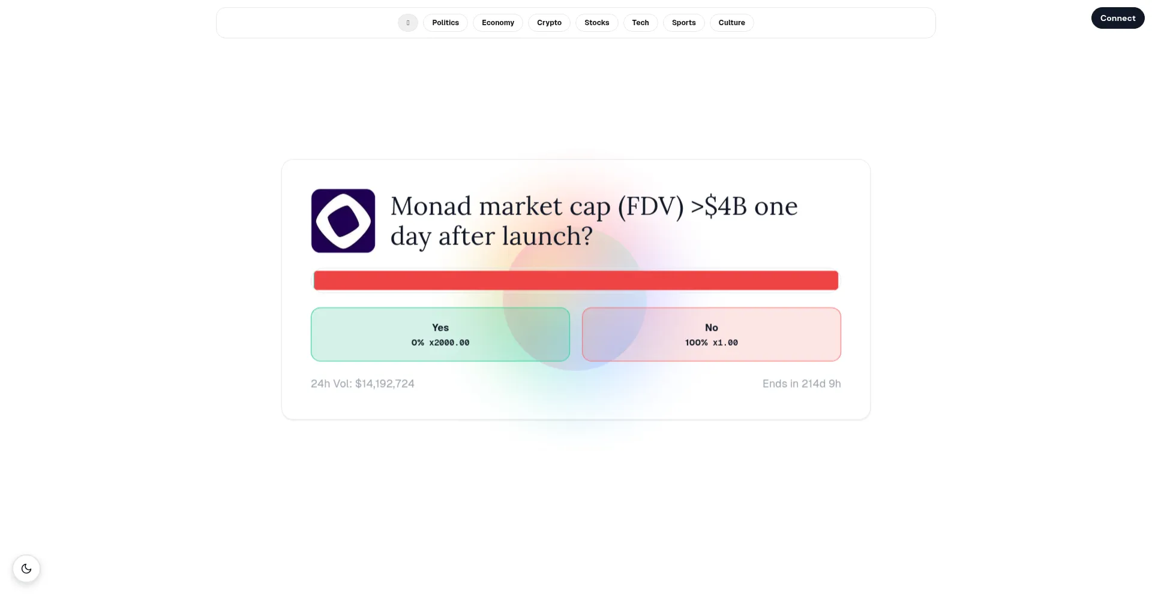Viewport: 1152px width, 595px height.
Task: Click the Monad market cap question title
Action: coord(593,221)
